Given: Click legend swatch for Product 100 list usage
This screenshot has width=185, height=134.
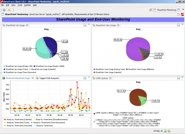Looking at the screenshot, I should (4, 66).
